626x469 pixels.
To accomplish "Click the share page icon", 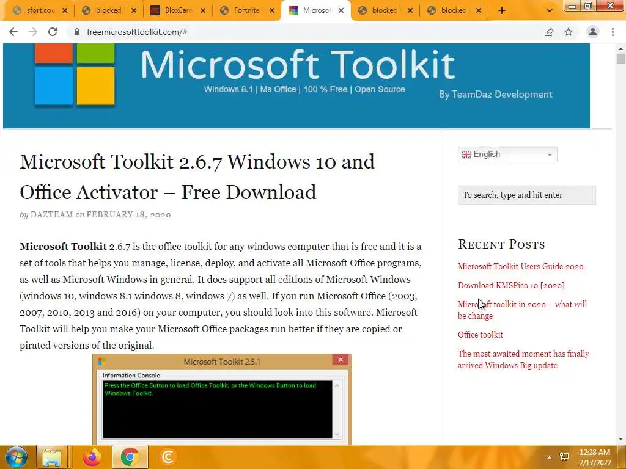I will point(549,32).
